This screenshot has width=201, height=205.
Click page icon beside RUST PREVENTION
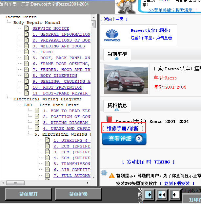26,87
